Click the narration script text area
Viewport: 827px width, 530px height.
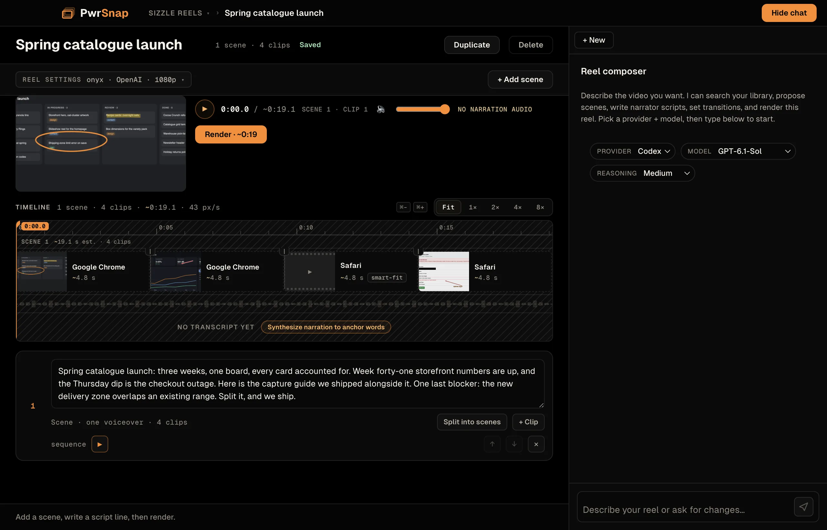[x=298, y=384]
